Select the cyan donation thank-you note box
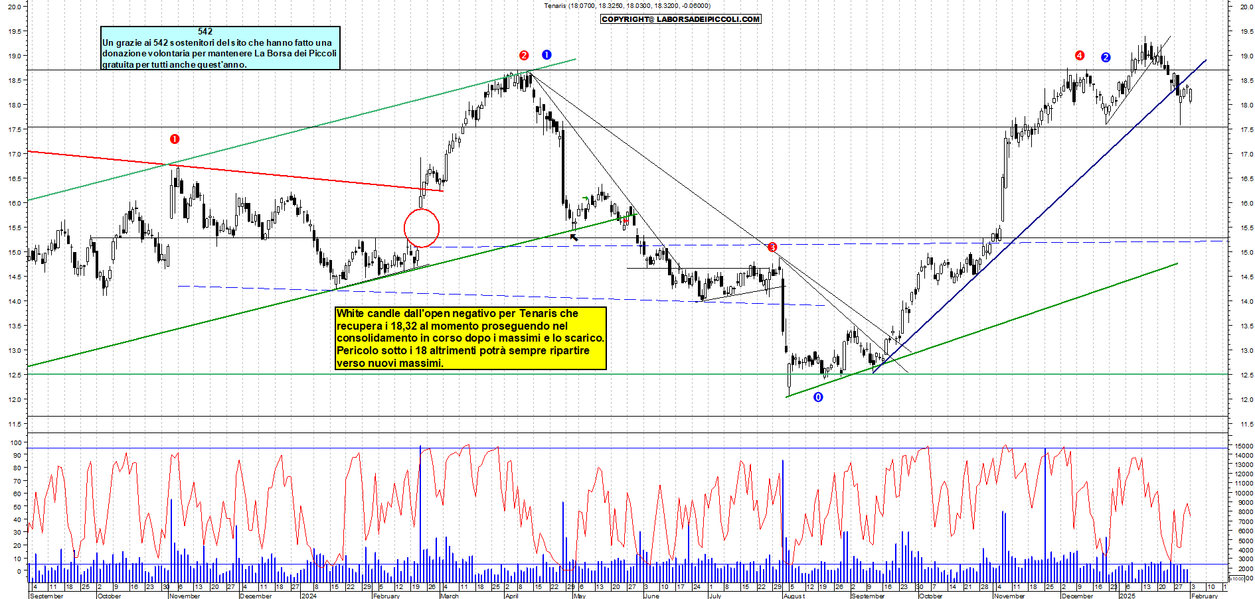Screen dimensions: 1255x599 tap(220, 48)
